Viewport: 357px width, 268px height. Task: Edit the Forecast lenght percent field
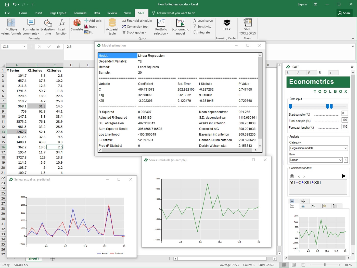pyautogui.click(x=345, y=126)
